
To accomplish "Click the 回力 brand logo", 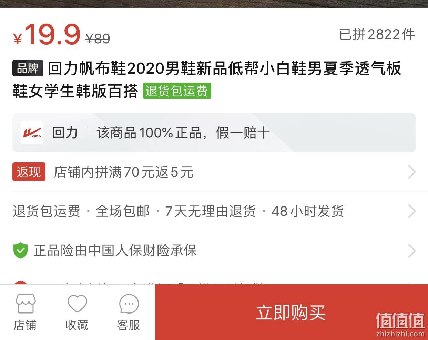I will pyautogui.click(x=32, y=132).
